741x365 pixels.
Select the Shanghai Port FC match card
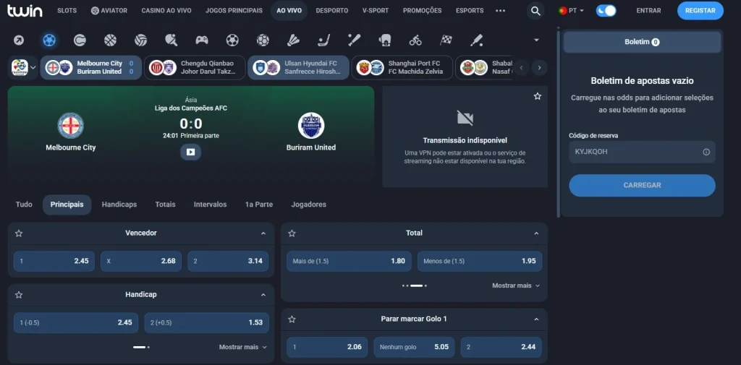(x=402, y=67)
